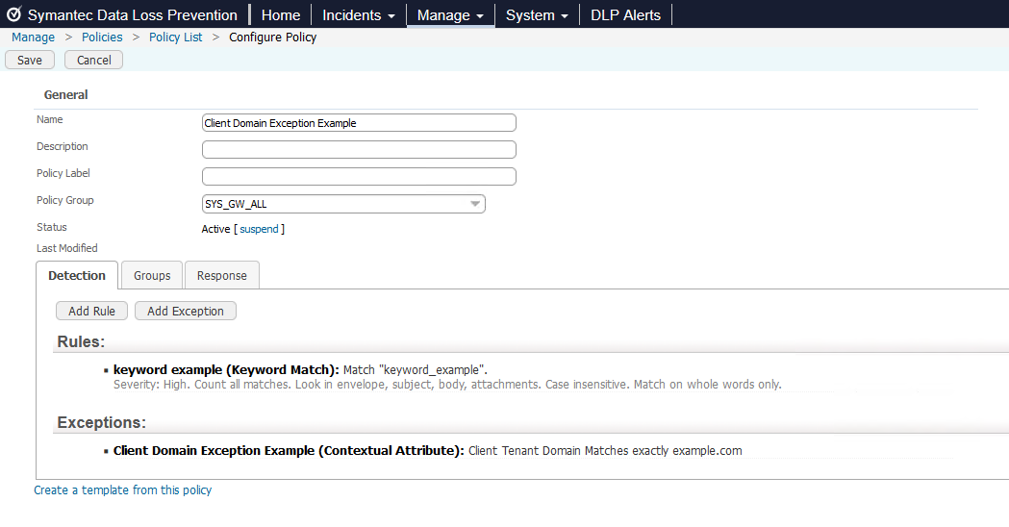Viewport: 1009px width, 527px height.
Task: Switch to the Response tab
Action: (x=222, y=275)
